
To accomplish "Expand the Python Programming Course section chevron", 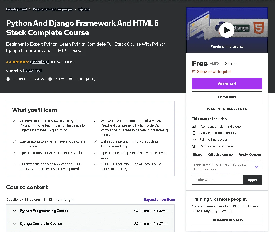I will point(14,211).
